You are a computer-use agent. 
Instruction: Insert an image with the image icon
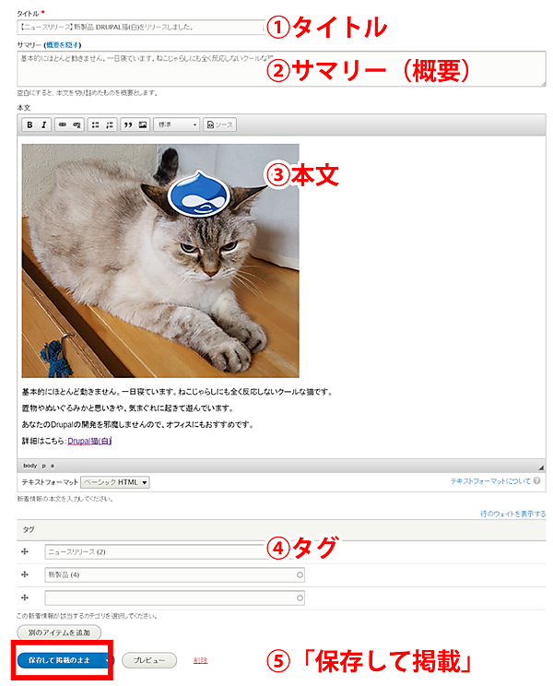(x=143, y=124)
